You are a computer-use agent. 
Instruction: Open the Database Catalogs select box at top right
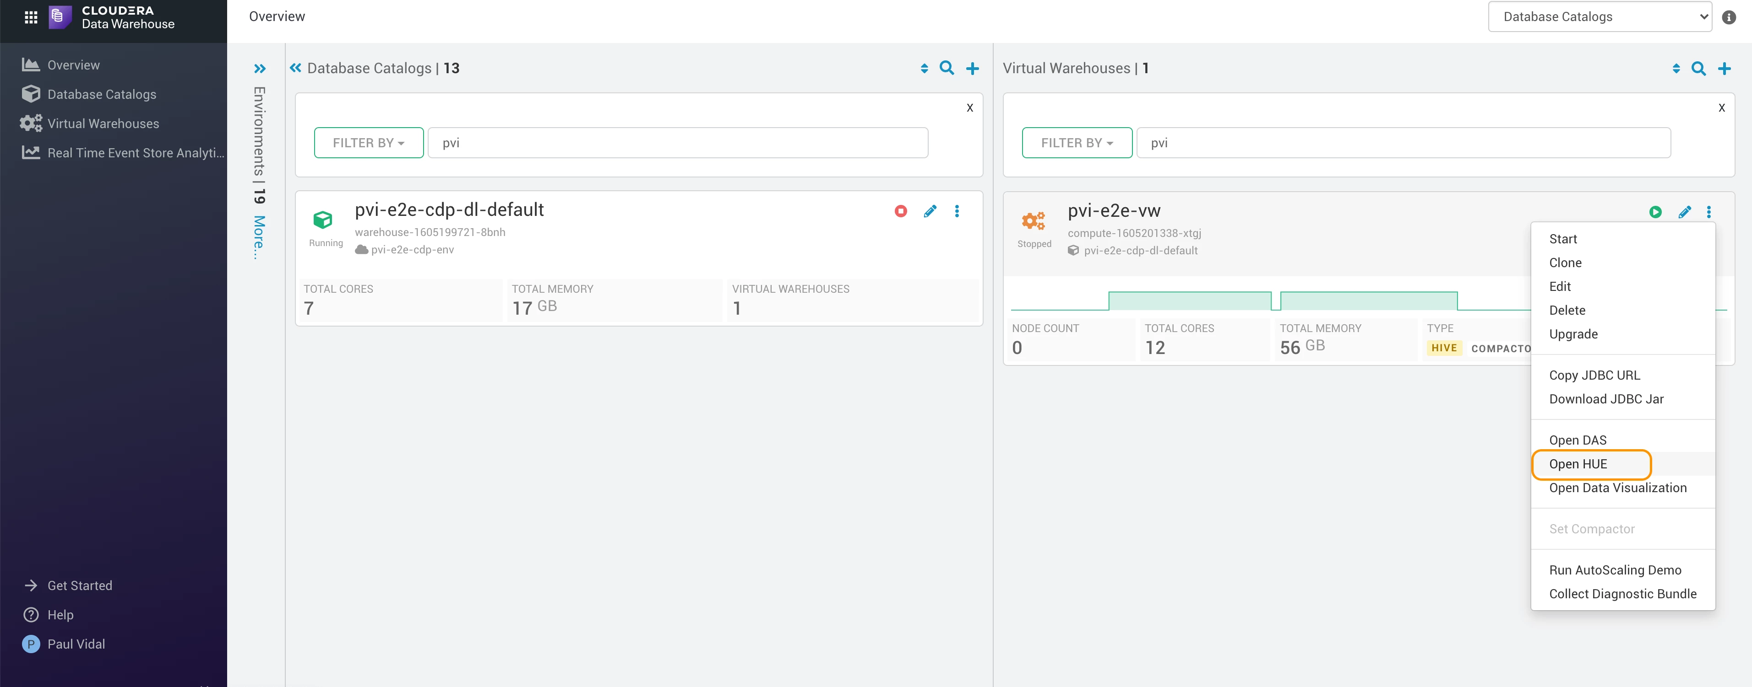coord(1600,16)
